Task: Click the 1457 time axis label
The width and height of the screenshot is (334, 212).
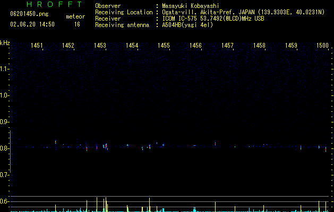Action: pyautogui.click(x=227, y=46)
